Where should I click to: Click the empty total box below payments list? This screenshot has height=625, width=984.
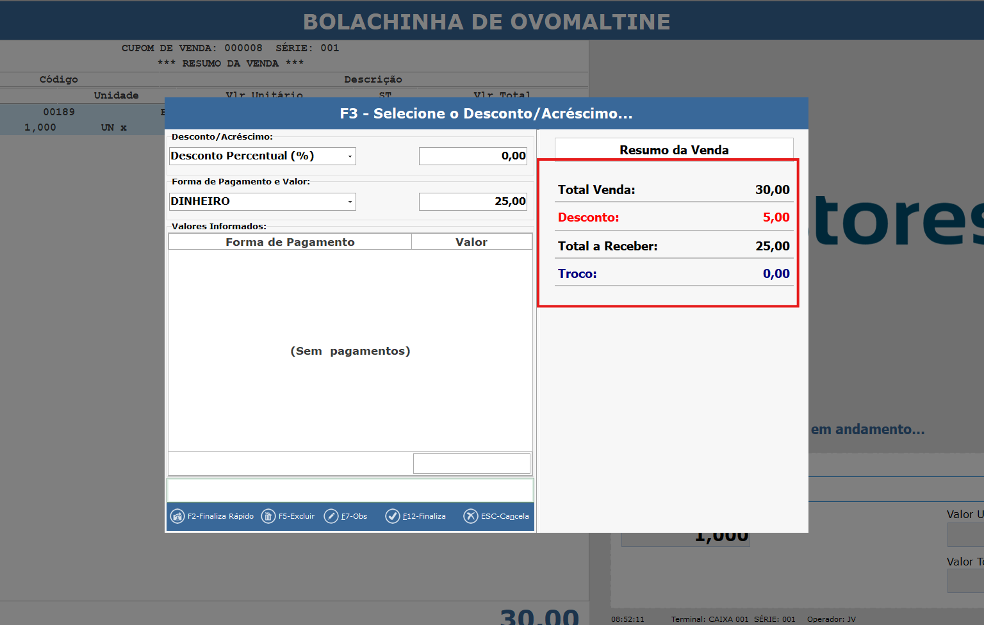(471, 464)
